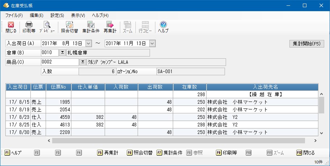
Task: Open the ファイル(F) menu
Action: 14,15
